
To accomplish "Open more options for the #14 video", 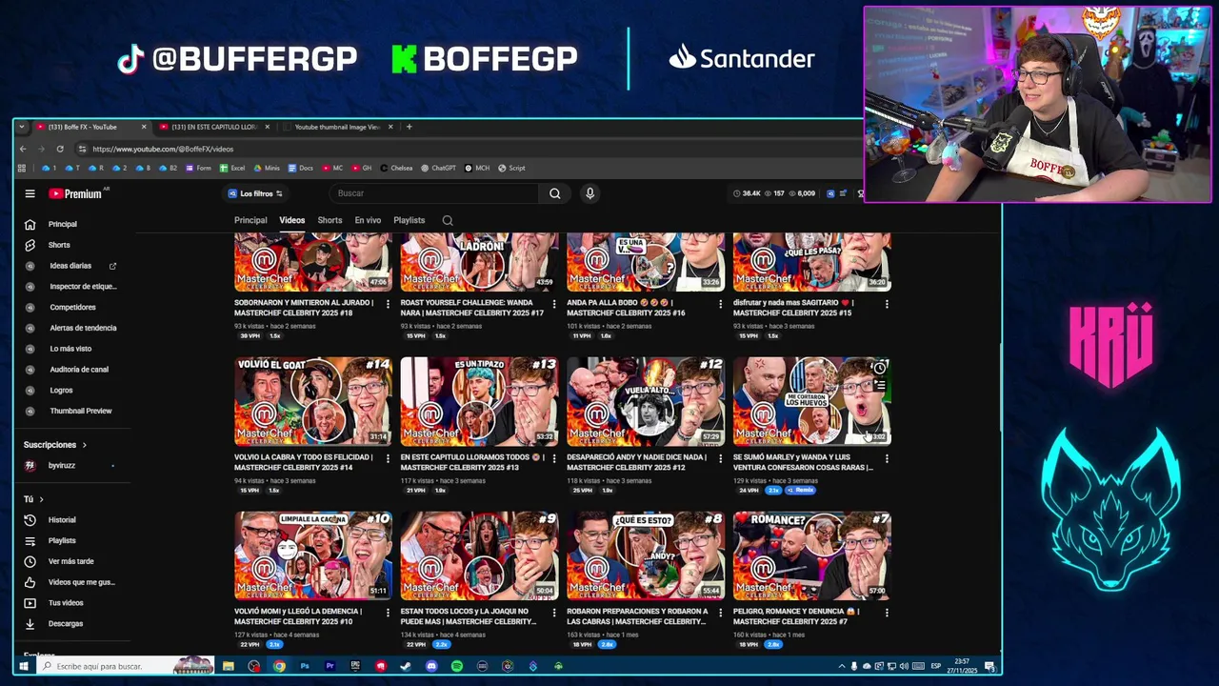I will pos(388,458).
